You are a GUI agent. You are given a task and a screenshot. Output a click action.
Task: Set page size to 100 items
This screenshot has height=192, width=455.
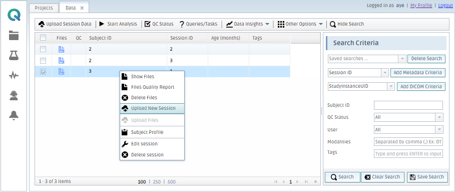pyautogui.click(x=142, y=182)
